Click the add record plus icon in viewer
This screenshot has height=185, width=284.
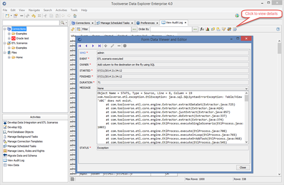(106, 46)
